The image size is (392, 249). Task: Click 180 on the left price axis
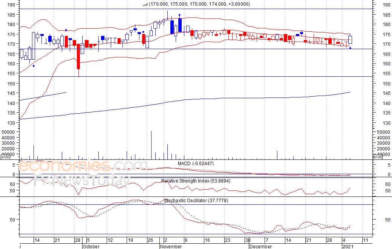[x=11, y=24]
